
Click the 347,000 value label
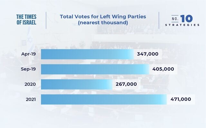point(147,54)
